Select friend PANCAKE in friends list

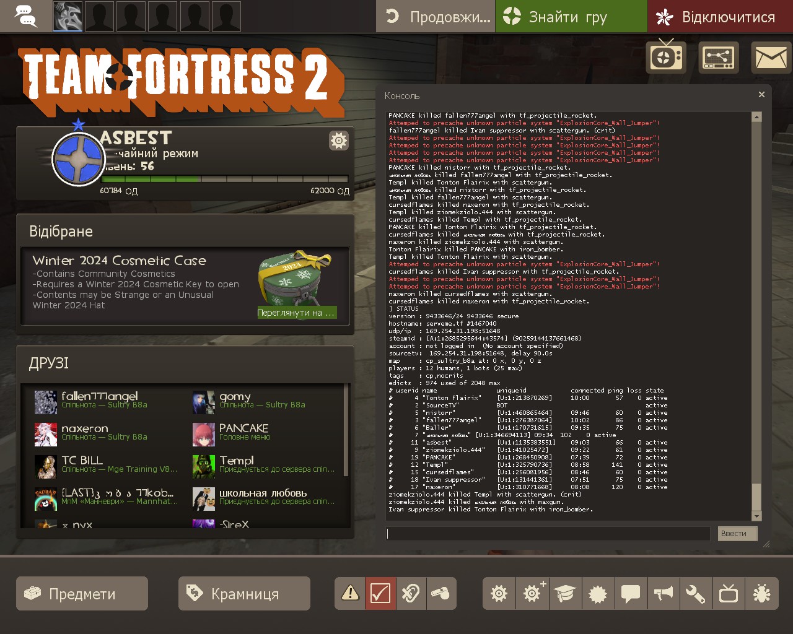pos(243,432)
